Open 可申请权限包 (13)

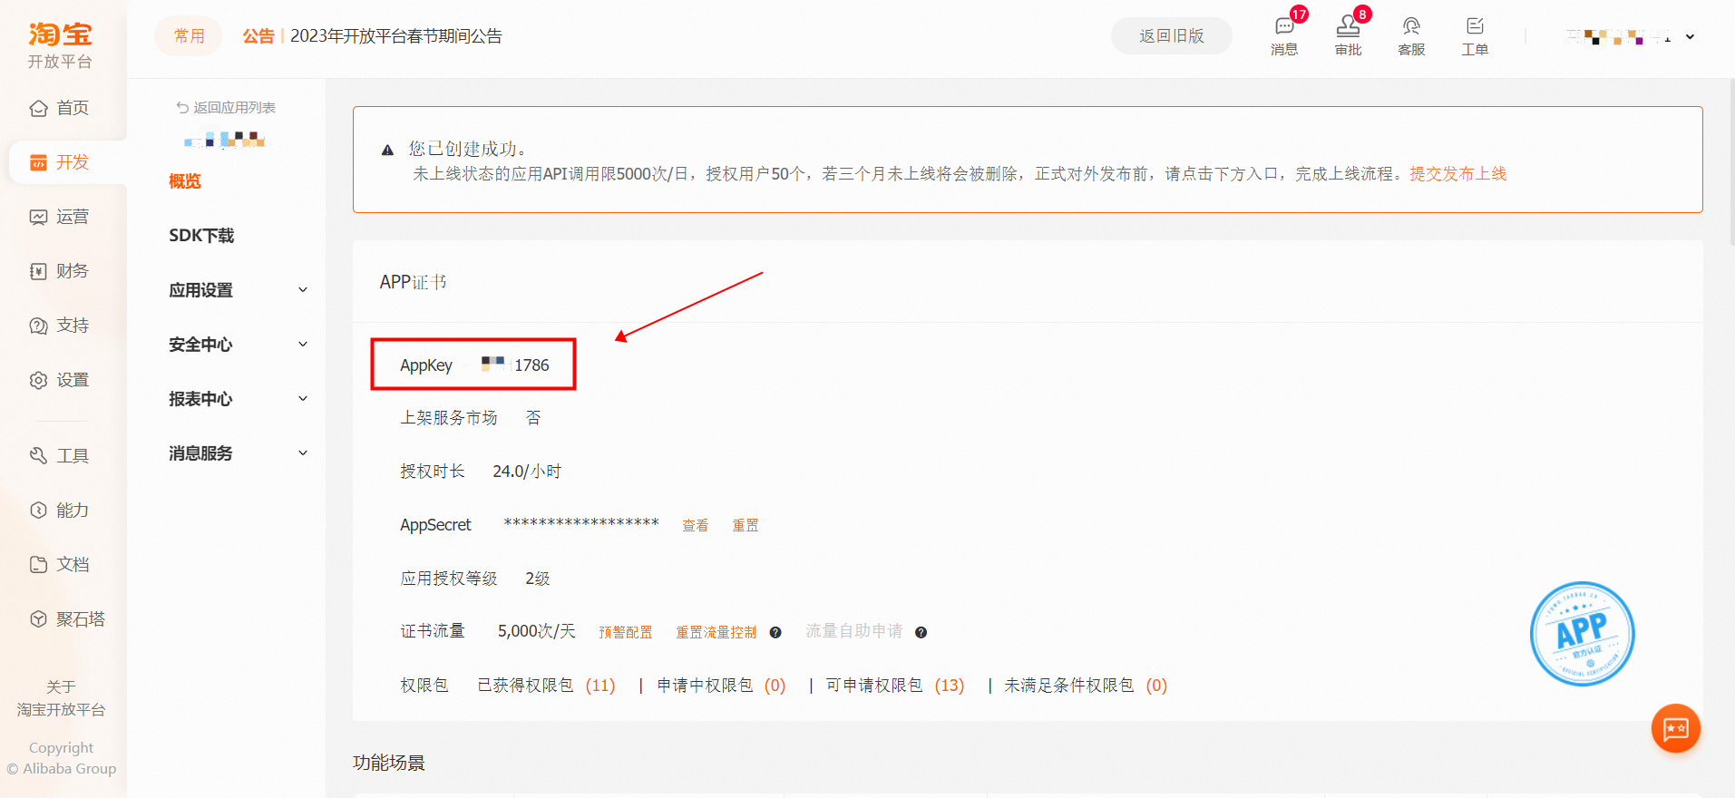pyautogui.click(x=895, y=686)
